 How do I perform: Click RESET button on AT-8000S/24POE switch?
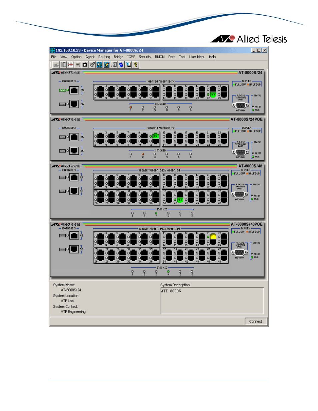coord(253,153)
